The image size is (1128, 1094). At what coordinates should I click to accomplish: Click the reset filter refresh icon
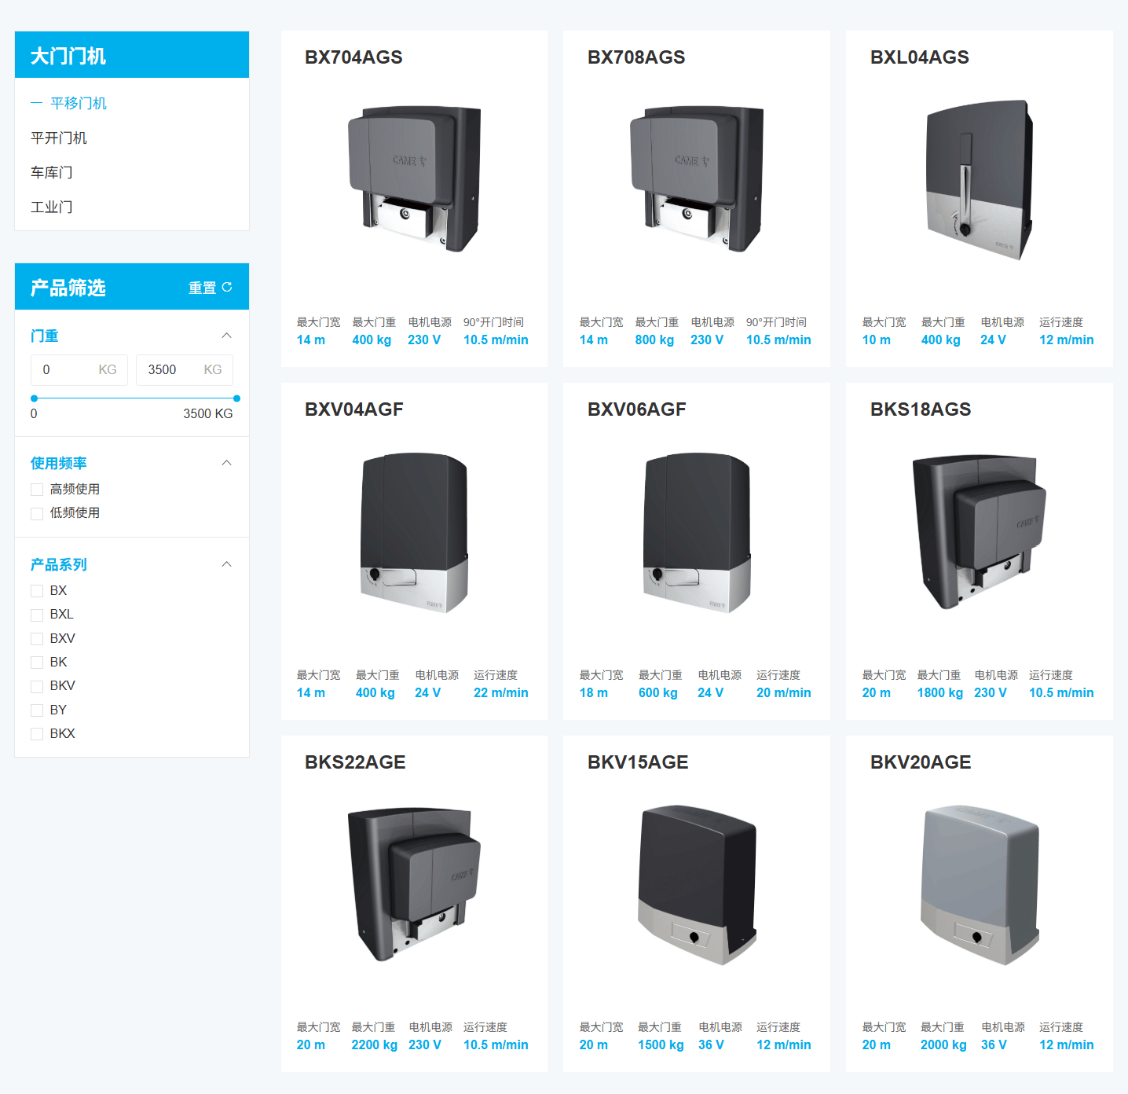(227, 288)
